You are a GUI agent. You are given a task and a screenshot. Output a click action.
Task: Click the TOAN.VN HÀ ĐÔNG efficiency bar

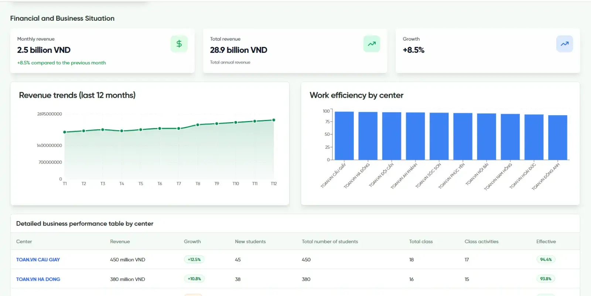[x=368, y=136]
